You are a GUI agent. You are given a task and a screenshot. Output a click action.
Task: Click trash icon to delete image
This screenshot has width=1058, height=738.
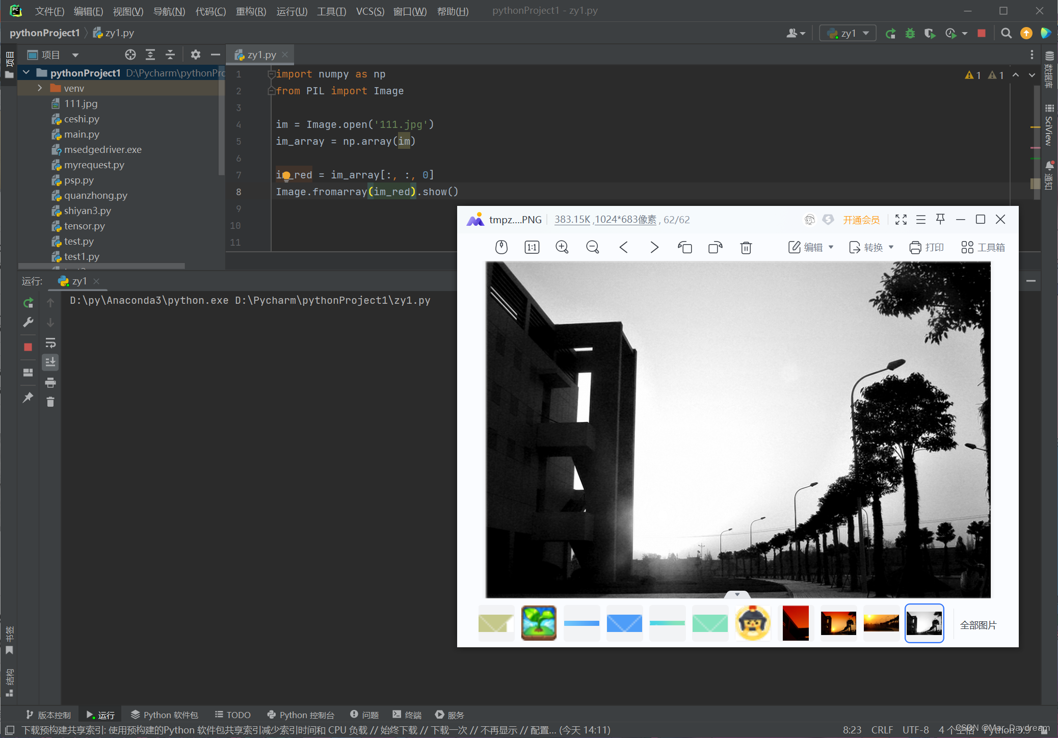(746, 248)
